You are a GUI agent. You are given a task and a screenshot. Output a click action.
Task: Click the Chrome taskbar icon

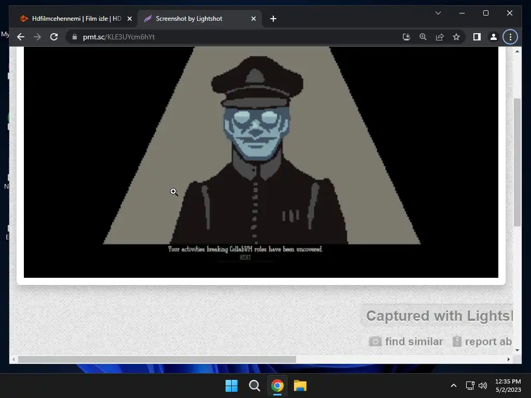[x=277, y=386]
